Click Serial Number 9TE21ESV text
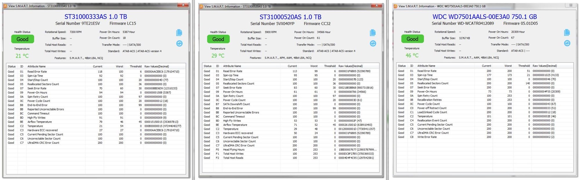This screenshot has width=580, height=180. (x=78, y=23)
